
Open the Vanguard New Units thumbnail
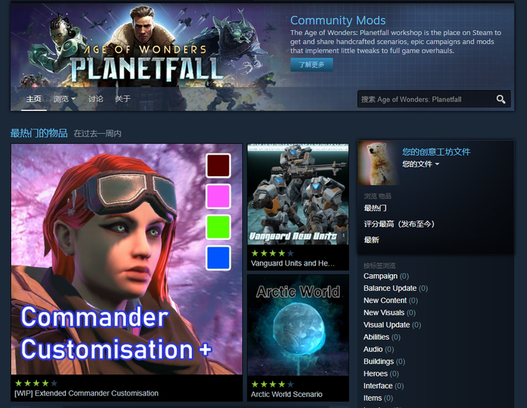click(298, 194)
